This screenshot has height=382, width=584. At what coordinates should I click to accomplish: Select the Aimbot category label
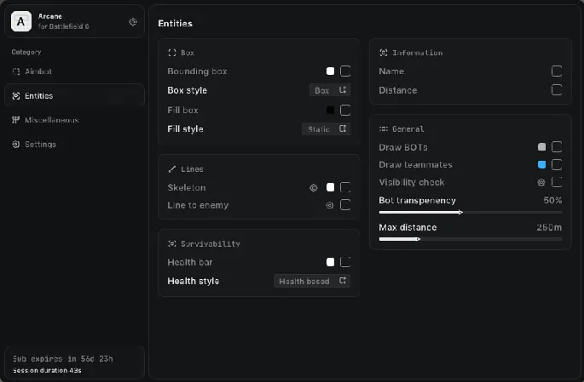pyautogui.click(x=38, y=71)
